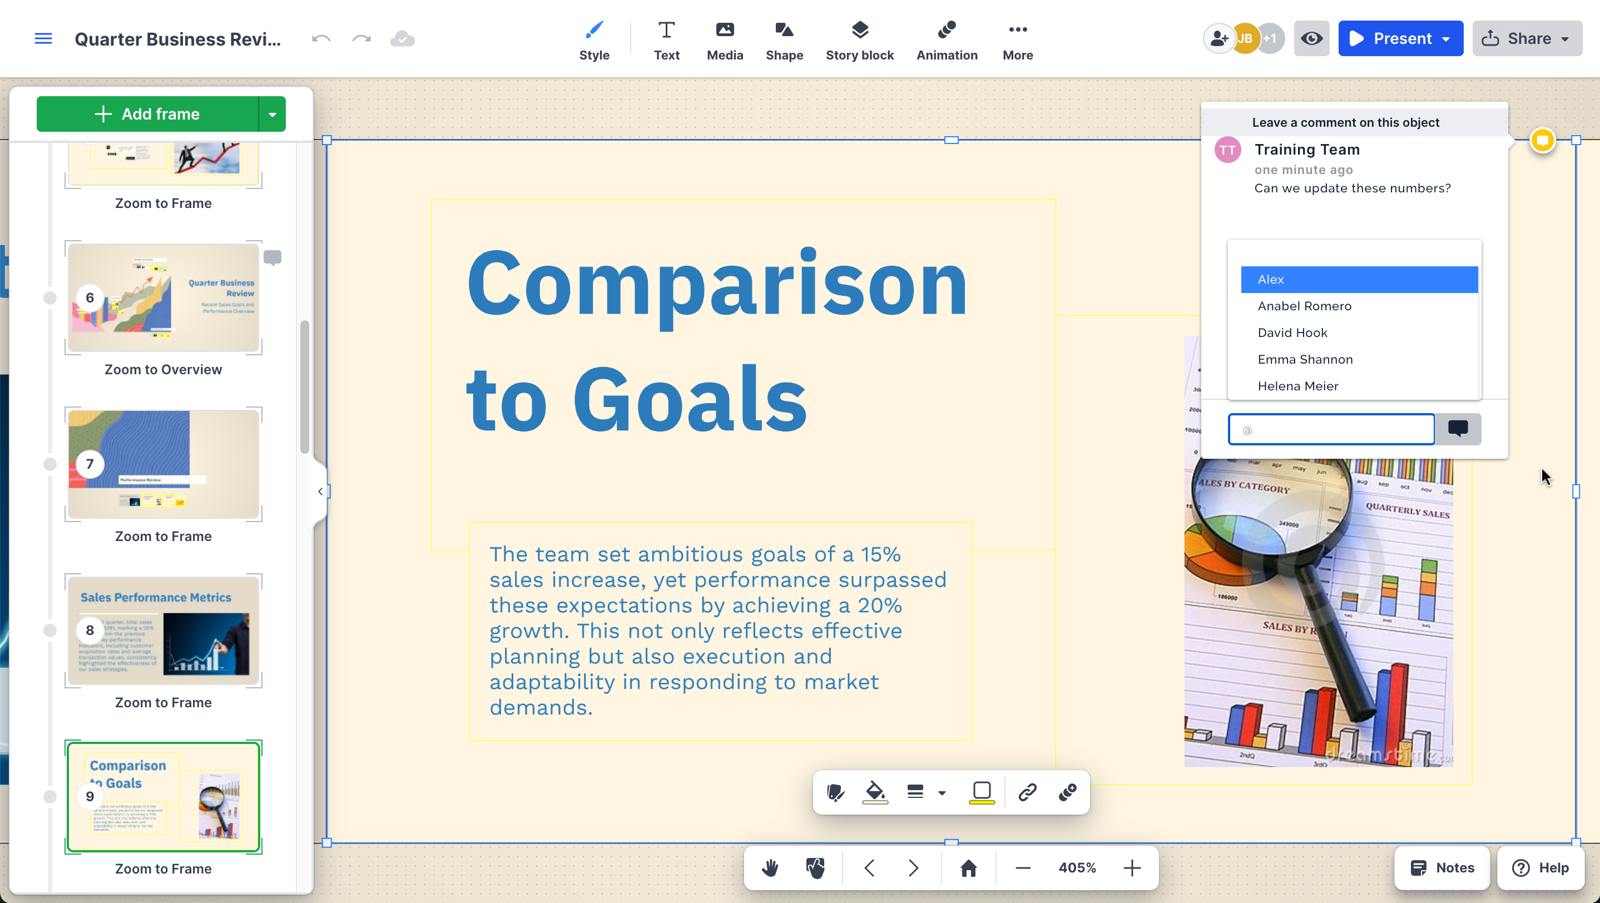Screen dimensions: 1600x903
Task: Click the link icon in floating toolbar
Action: [1027, 792]
